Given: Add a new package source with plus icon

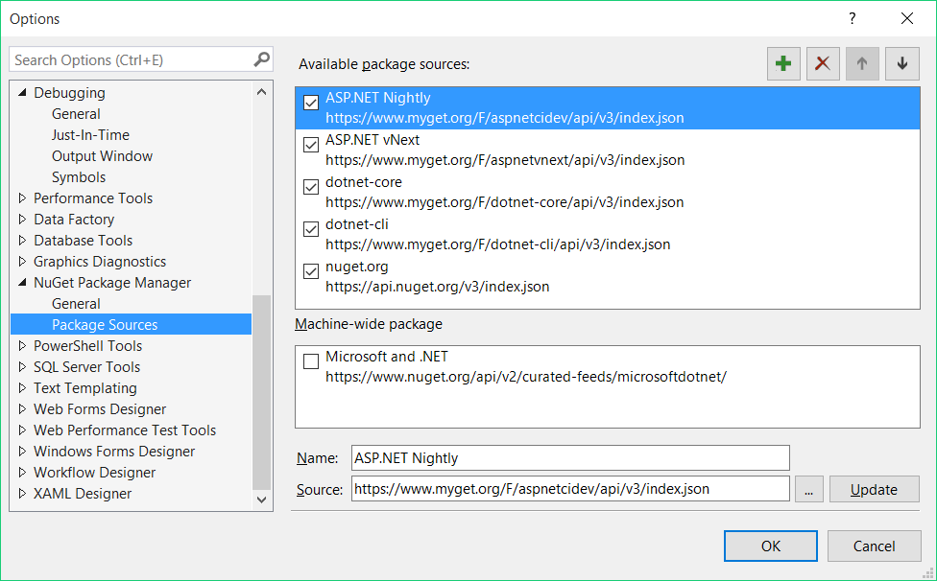Looking at the screenshot, I should [783, 63].
